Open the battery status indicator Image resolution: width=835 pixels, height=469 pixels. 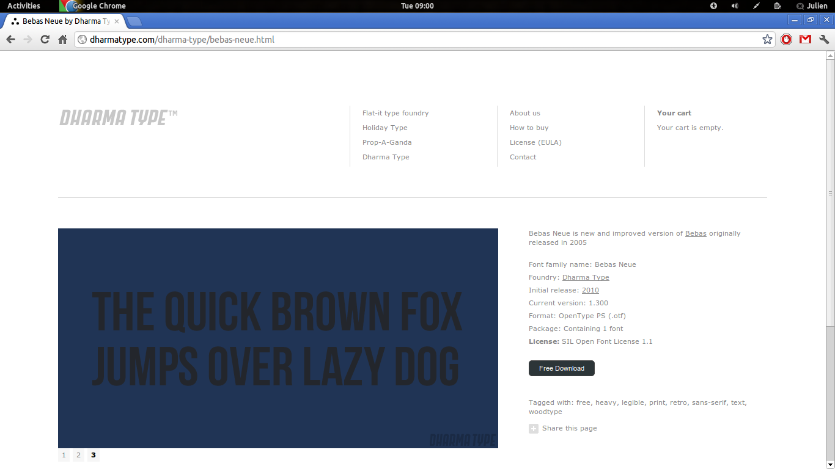tap(778, 6)
